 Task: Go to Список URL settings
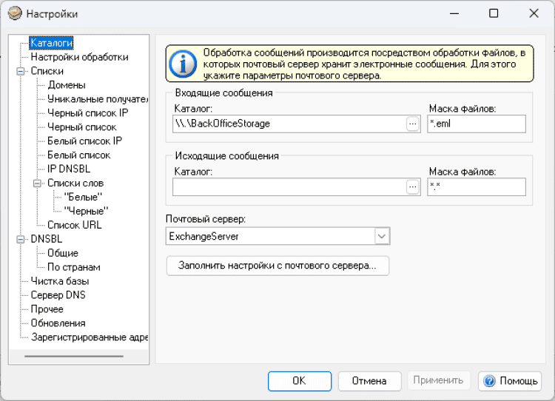pyautogui.click(x=74, y=225)
